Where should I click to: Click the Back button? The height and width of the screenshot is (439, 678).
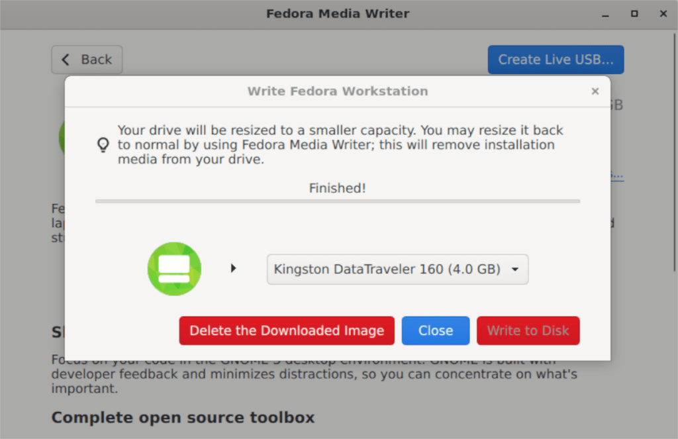coord(87,60)
